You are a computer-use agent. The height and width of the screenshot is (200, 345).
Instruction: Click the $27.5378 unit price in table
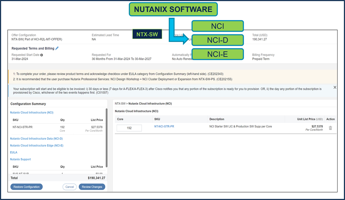[x=317, y=126]
